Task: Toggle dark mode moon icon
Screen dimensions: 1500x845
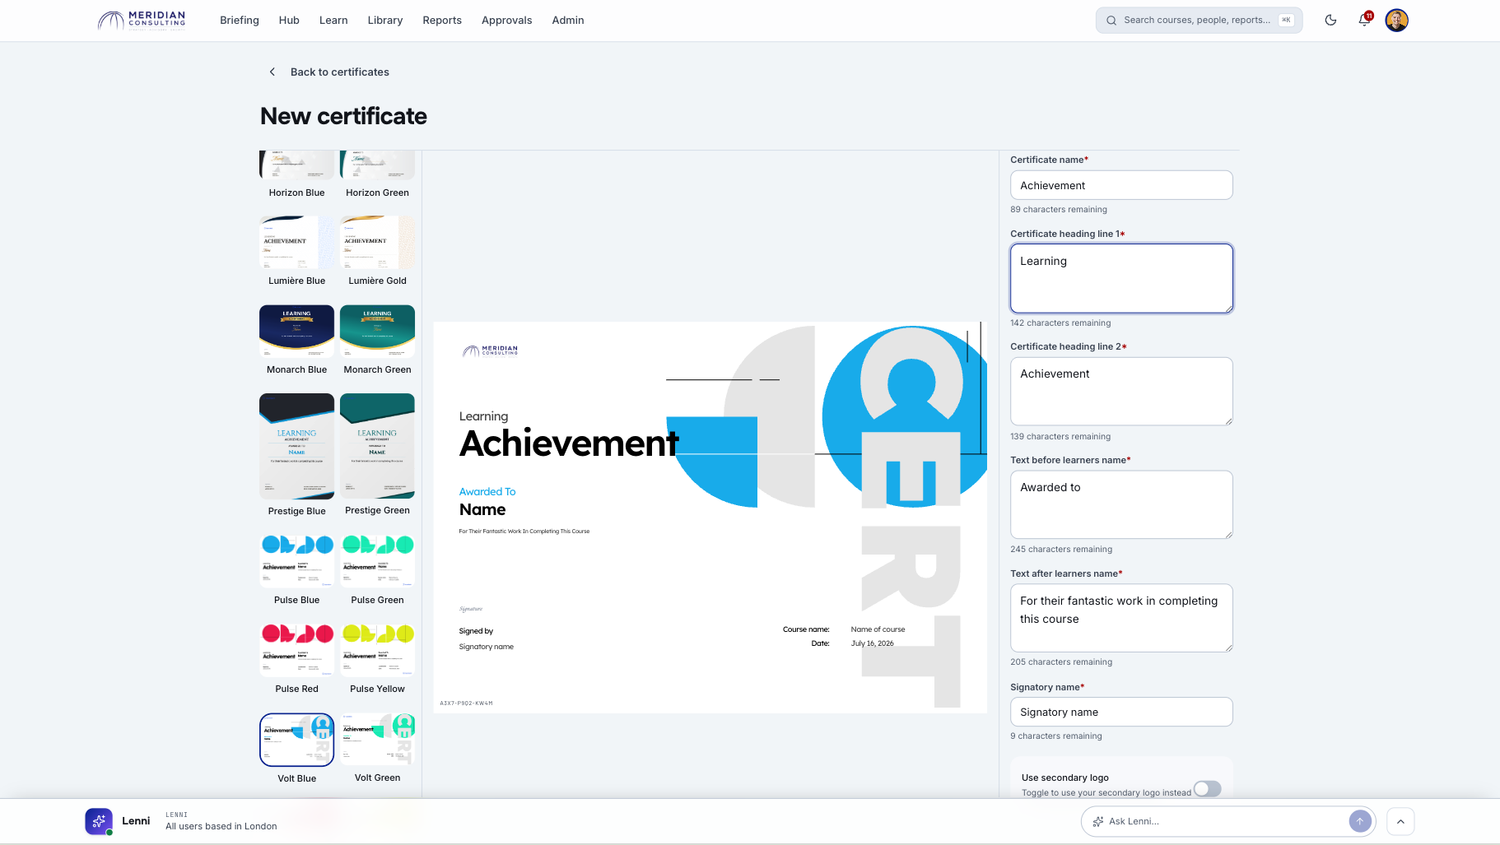Action: 1330,20
